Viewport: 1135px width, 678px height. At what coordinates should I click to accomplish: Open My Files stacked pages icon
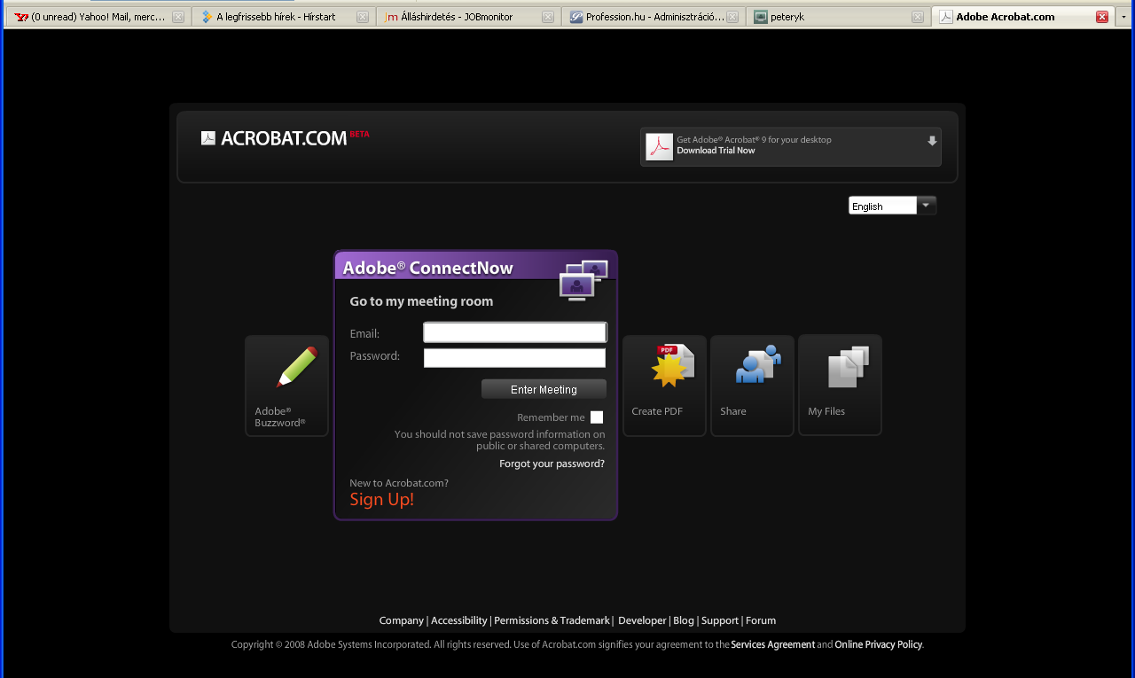[x=849, y=367]
